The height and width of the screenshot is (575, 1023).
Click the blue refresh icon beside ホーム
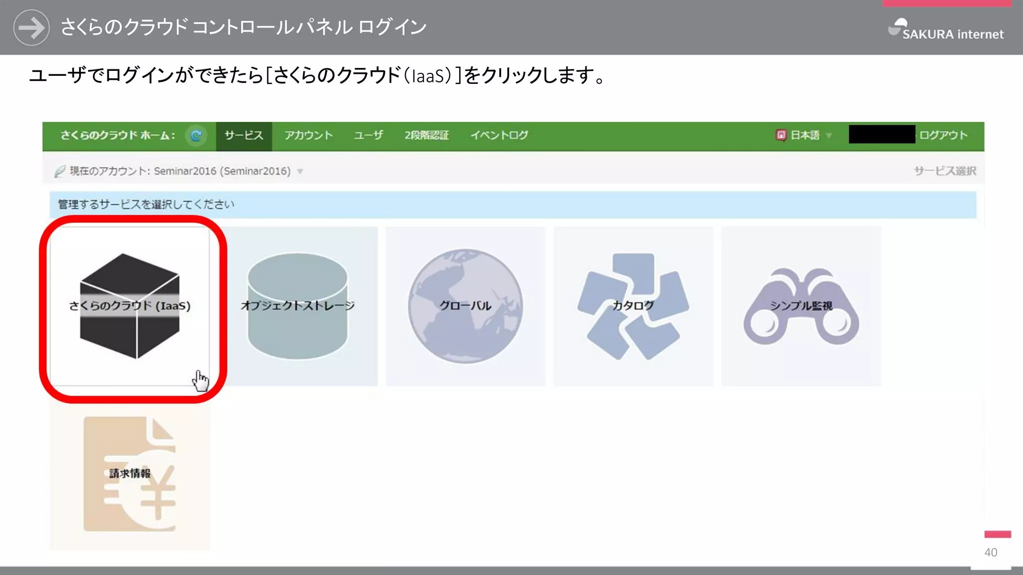(x=196, y=135)
